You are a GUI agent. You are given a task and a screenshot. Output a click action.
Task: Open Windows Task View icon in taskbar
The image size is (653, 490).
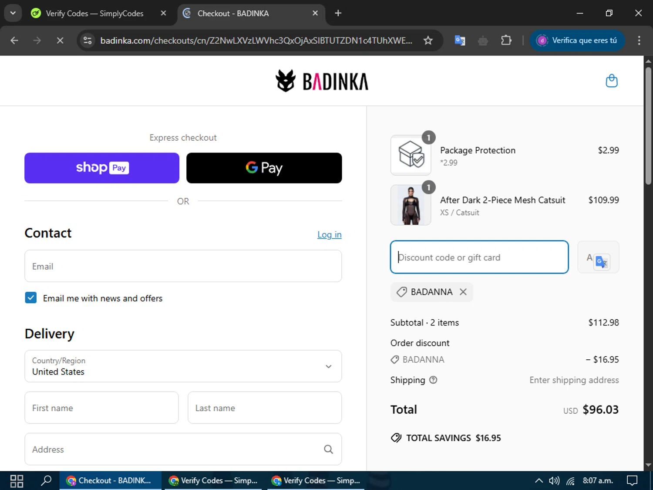point(17,481)
